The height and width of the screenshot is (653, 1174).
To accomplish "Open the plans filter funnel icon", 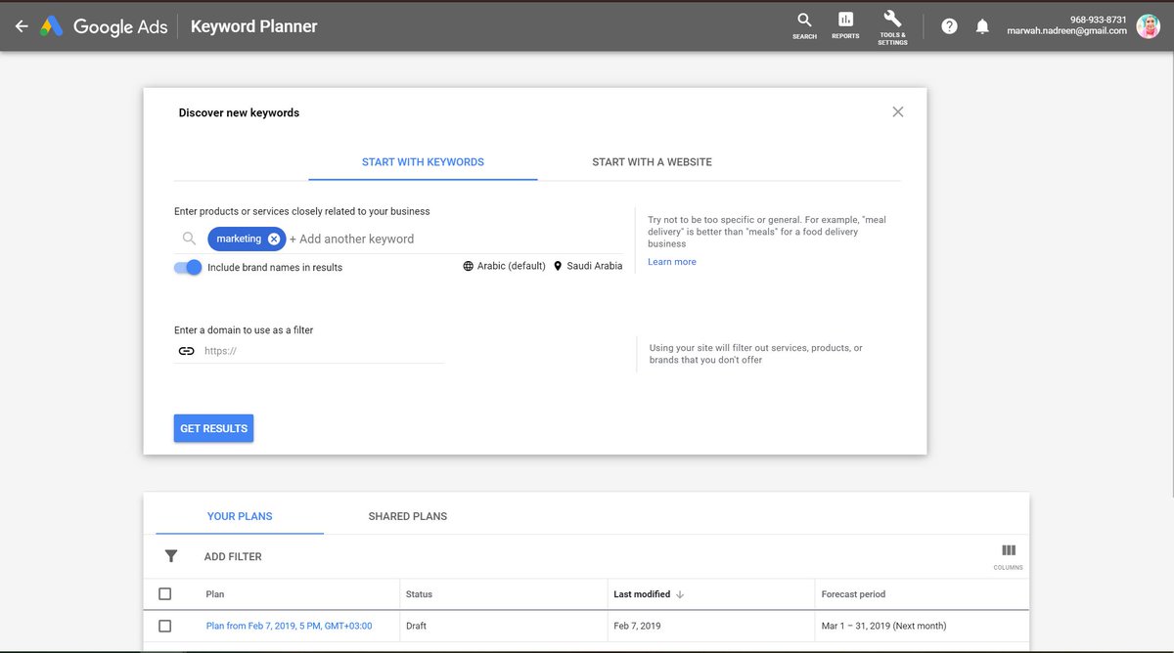I will click(171, 556).
